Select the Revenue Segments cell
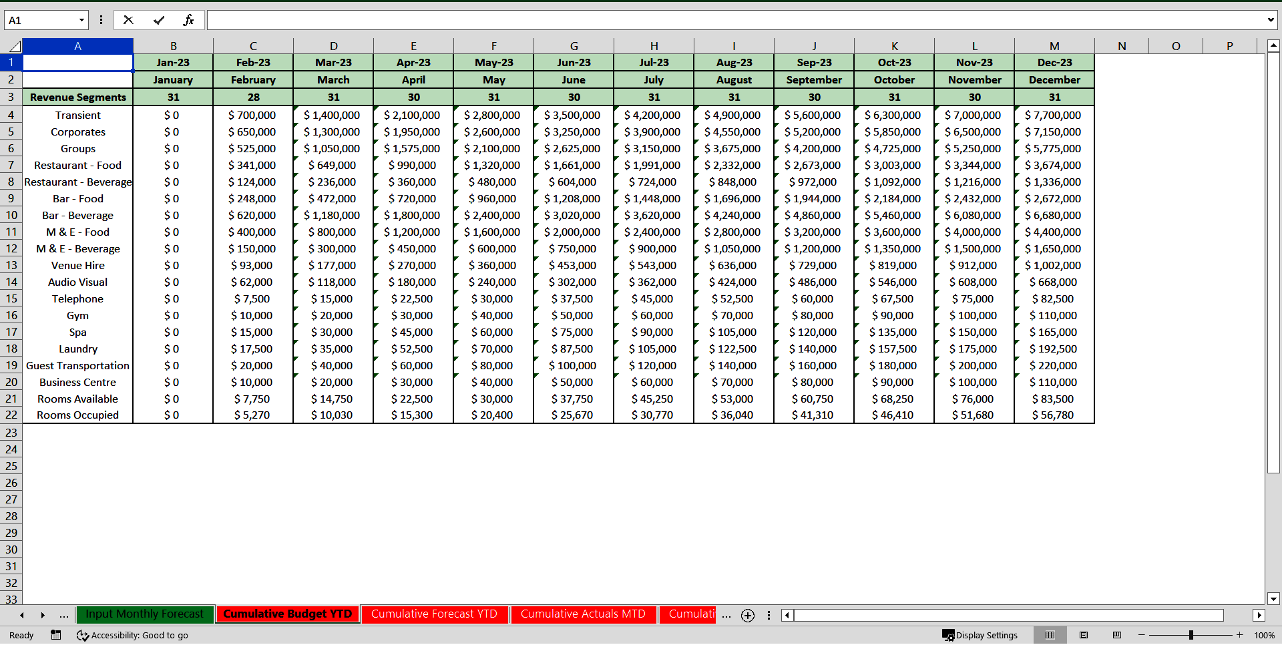This screenshot has height=645, width=1282. [x=78, y=97]
